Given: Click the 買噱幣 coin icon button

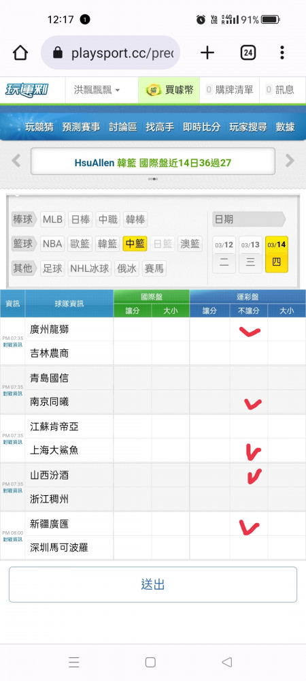Looking at the screenshot, I should click(169, 90).
